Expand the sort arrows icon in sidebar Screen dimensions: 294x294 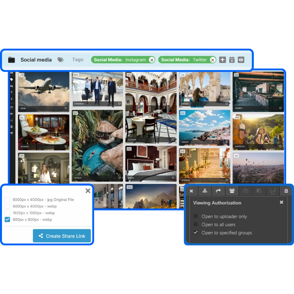(12, 99)
